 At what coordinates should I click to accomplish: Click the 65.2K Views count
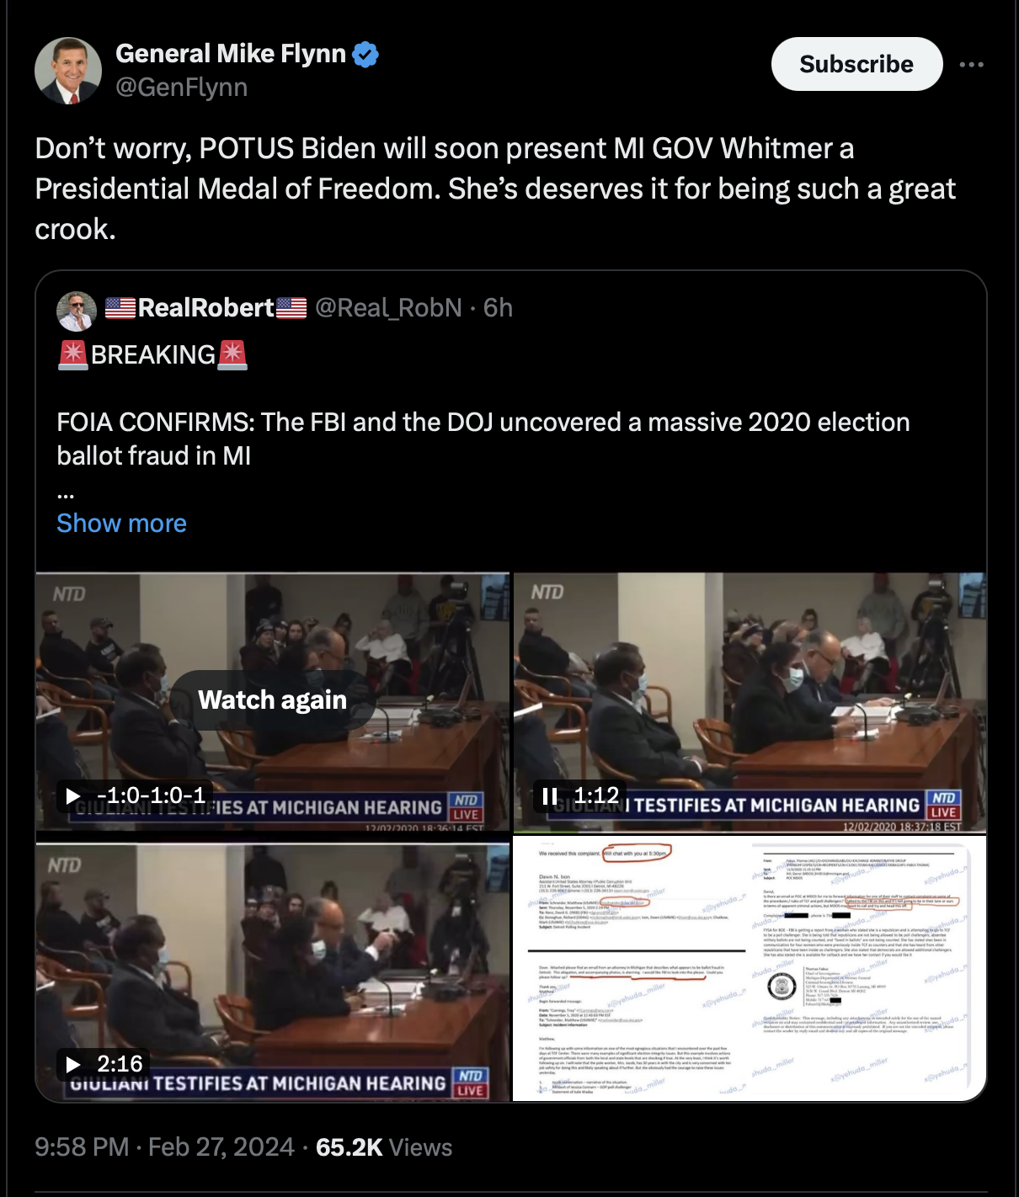tap(384, 1147)
